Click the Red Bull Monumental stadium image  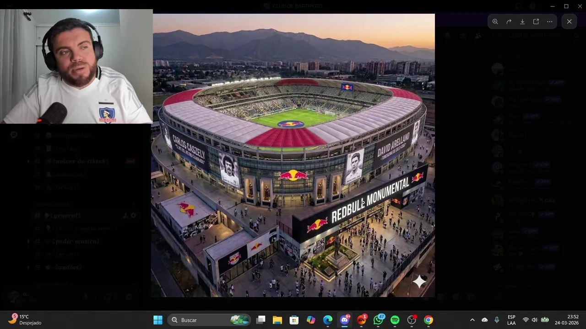pyautogui.click(x=293, y=155)
